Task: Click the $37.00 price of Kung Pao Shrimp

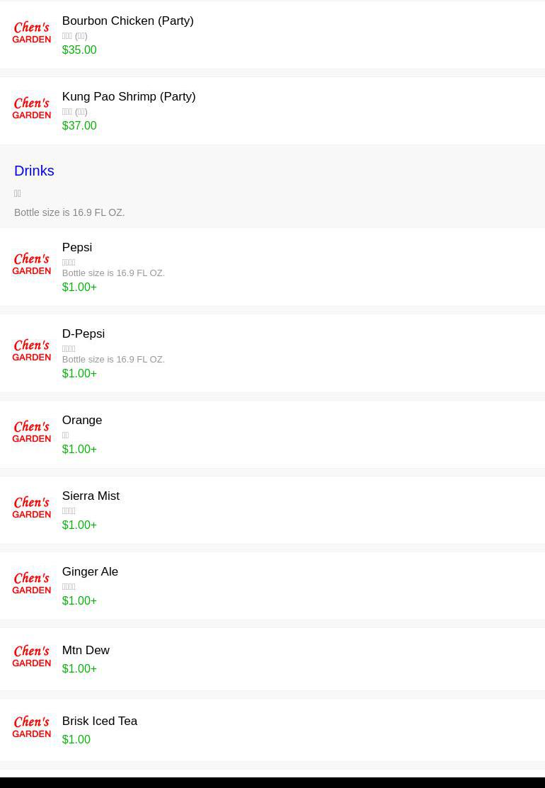Action: point(79,125)
